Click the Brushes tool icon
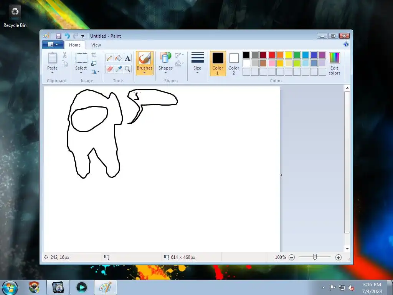 click(145, 58)
